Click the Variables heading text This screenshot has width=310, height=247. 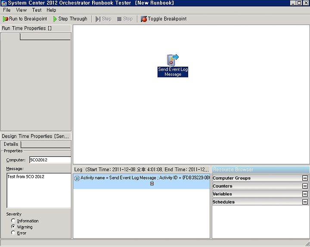tap(222, 194)
